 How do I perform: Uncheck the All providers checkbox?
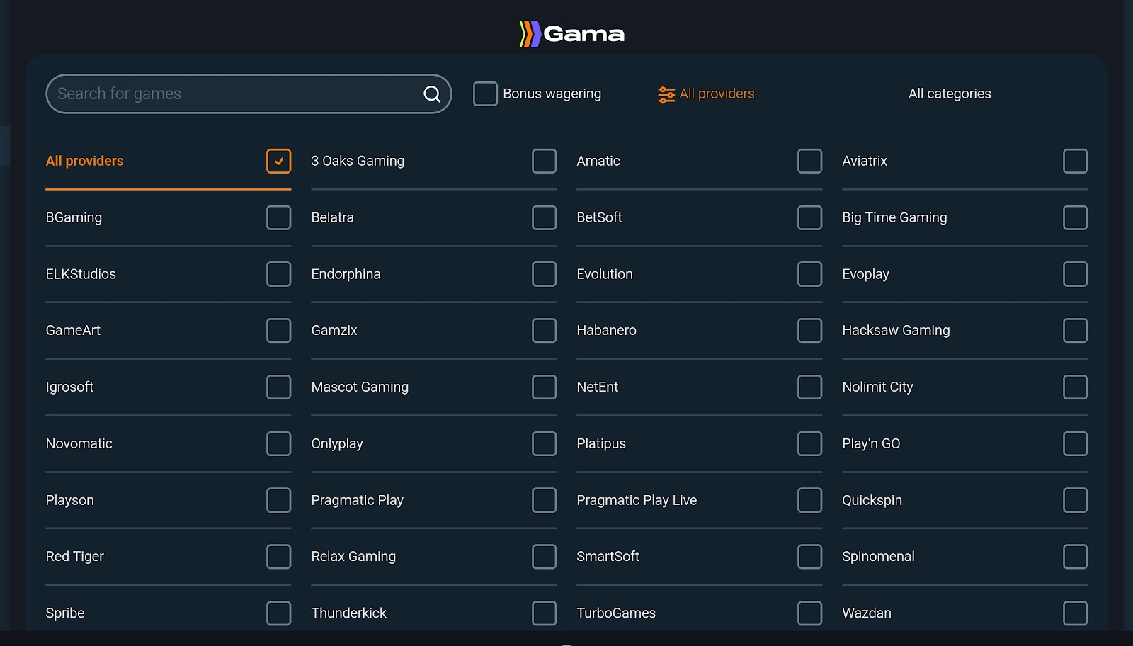click(279, 161)
